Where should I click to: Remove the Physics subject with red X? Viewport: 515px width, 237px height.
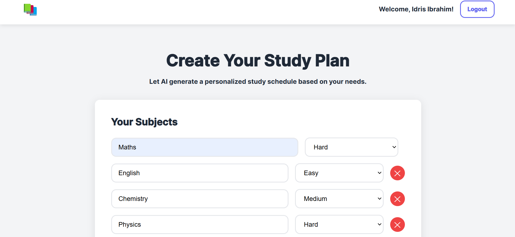click(x=397, y=225)
